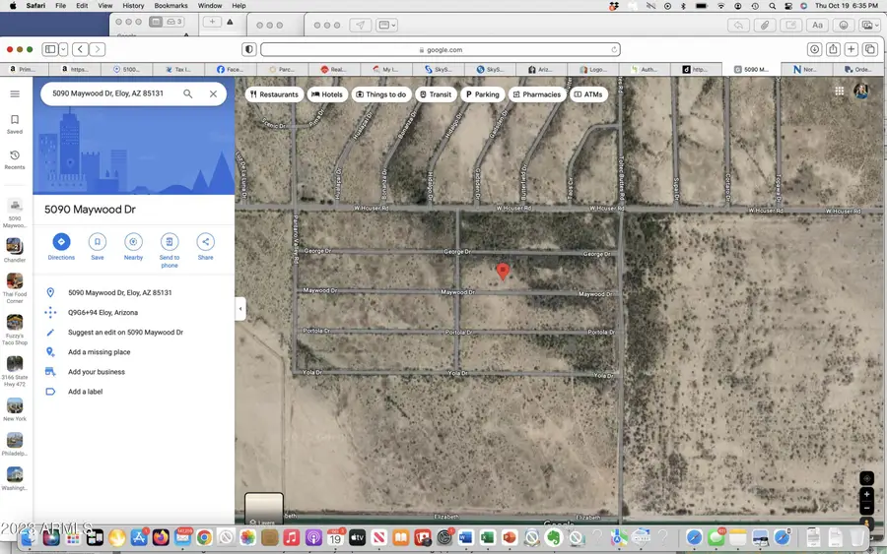Save this place with the Save icon
Screen dimensions: 887x554
pyautogui.click(x=98, y=247)
